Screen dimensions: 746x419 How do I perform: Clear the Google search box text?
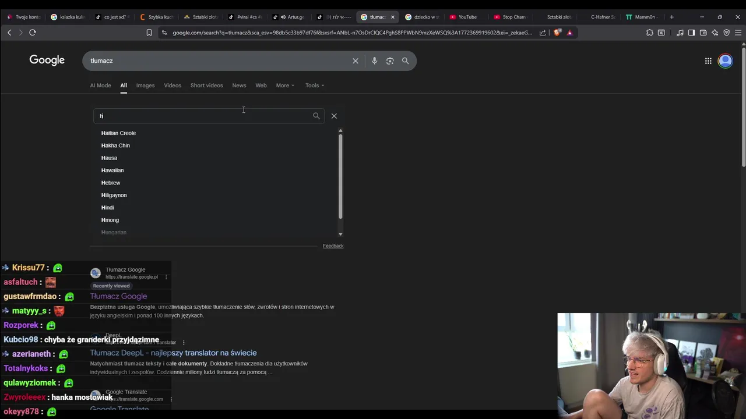[x=356, y=61]
